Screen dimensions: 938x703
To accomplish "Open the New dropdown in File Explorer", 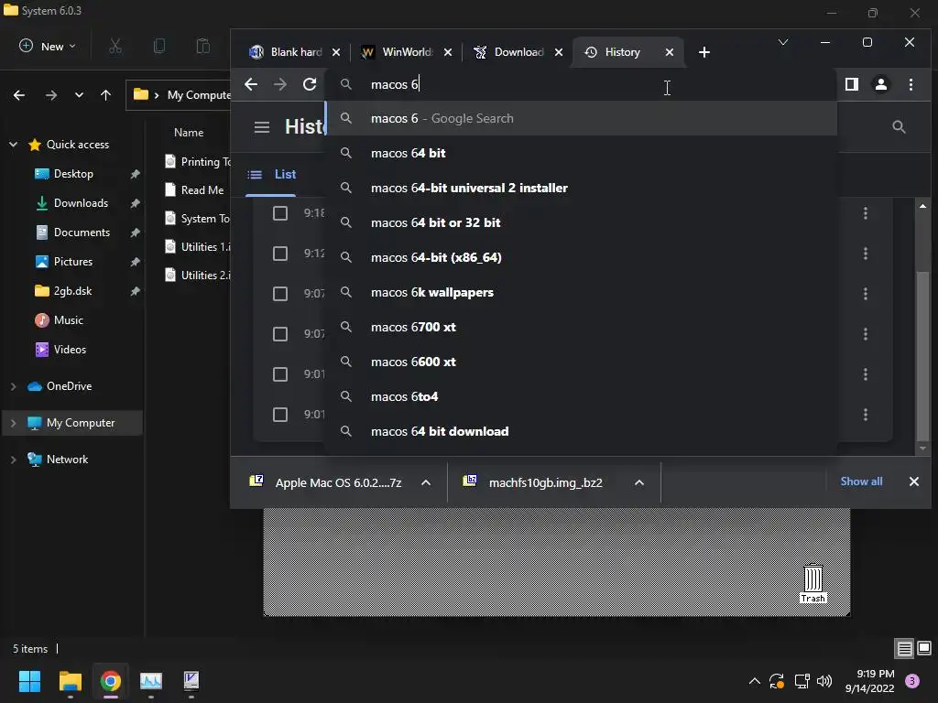I will [x=48, y=46].
